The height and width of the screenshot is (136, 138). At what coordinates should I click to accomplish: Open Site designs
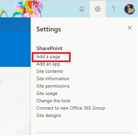(49, 116)
